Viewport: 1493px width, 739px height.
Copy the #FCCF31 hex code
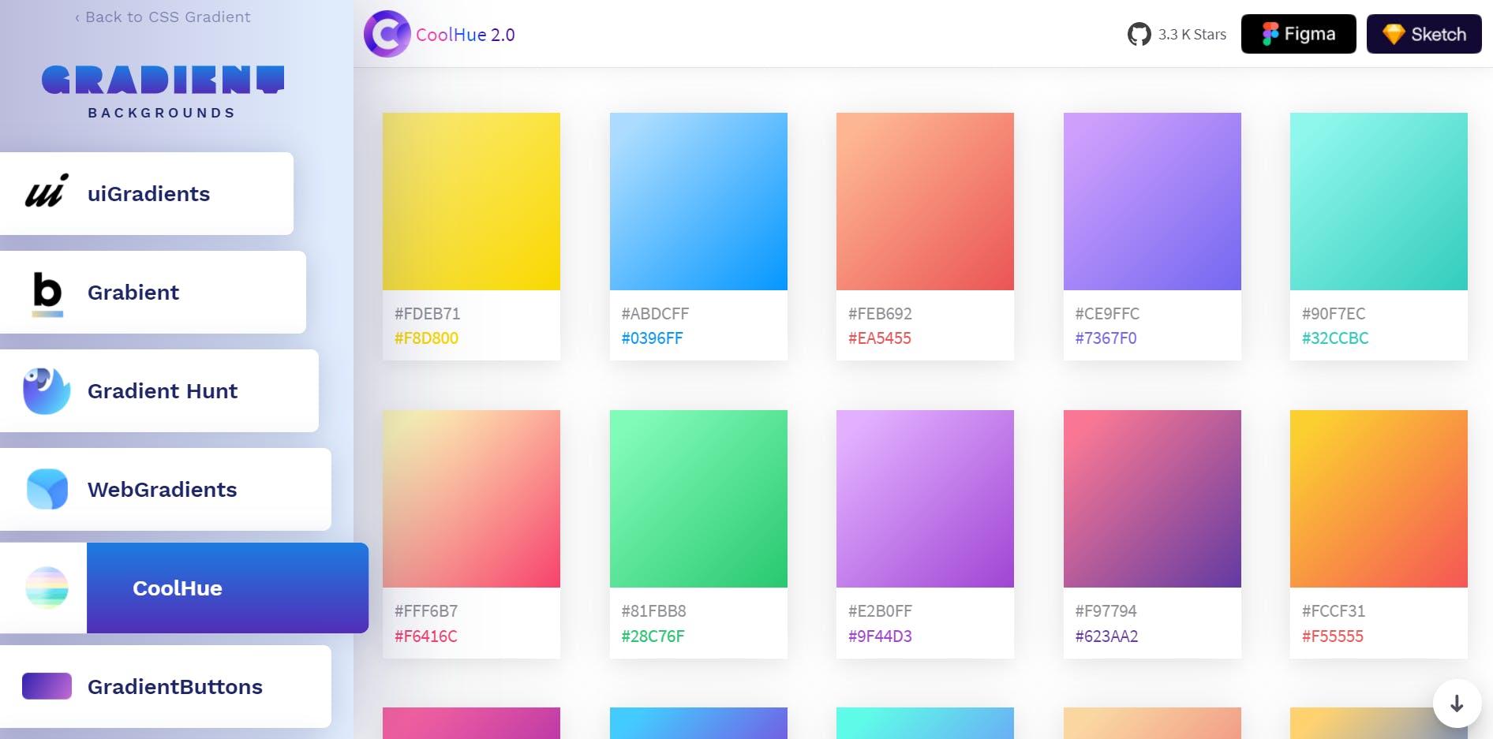pos(1334,611)
